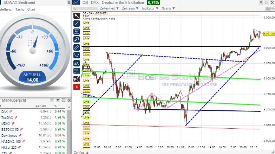Click the save diskette icon
Viewport: 275px width, 154px height.
pos(273,8)
